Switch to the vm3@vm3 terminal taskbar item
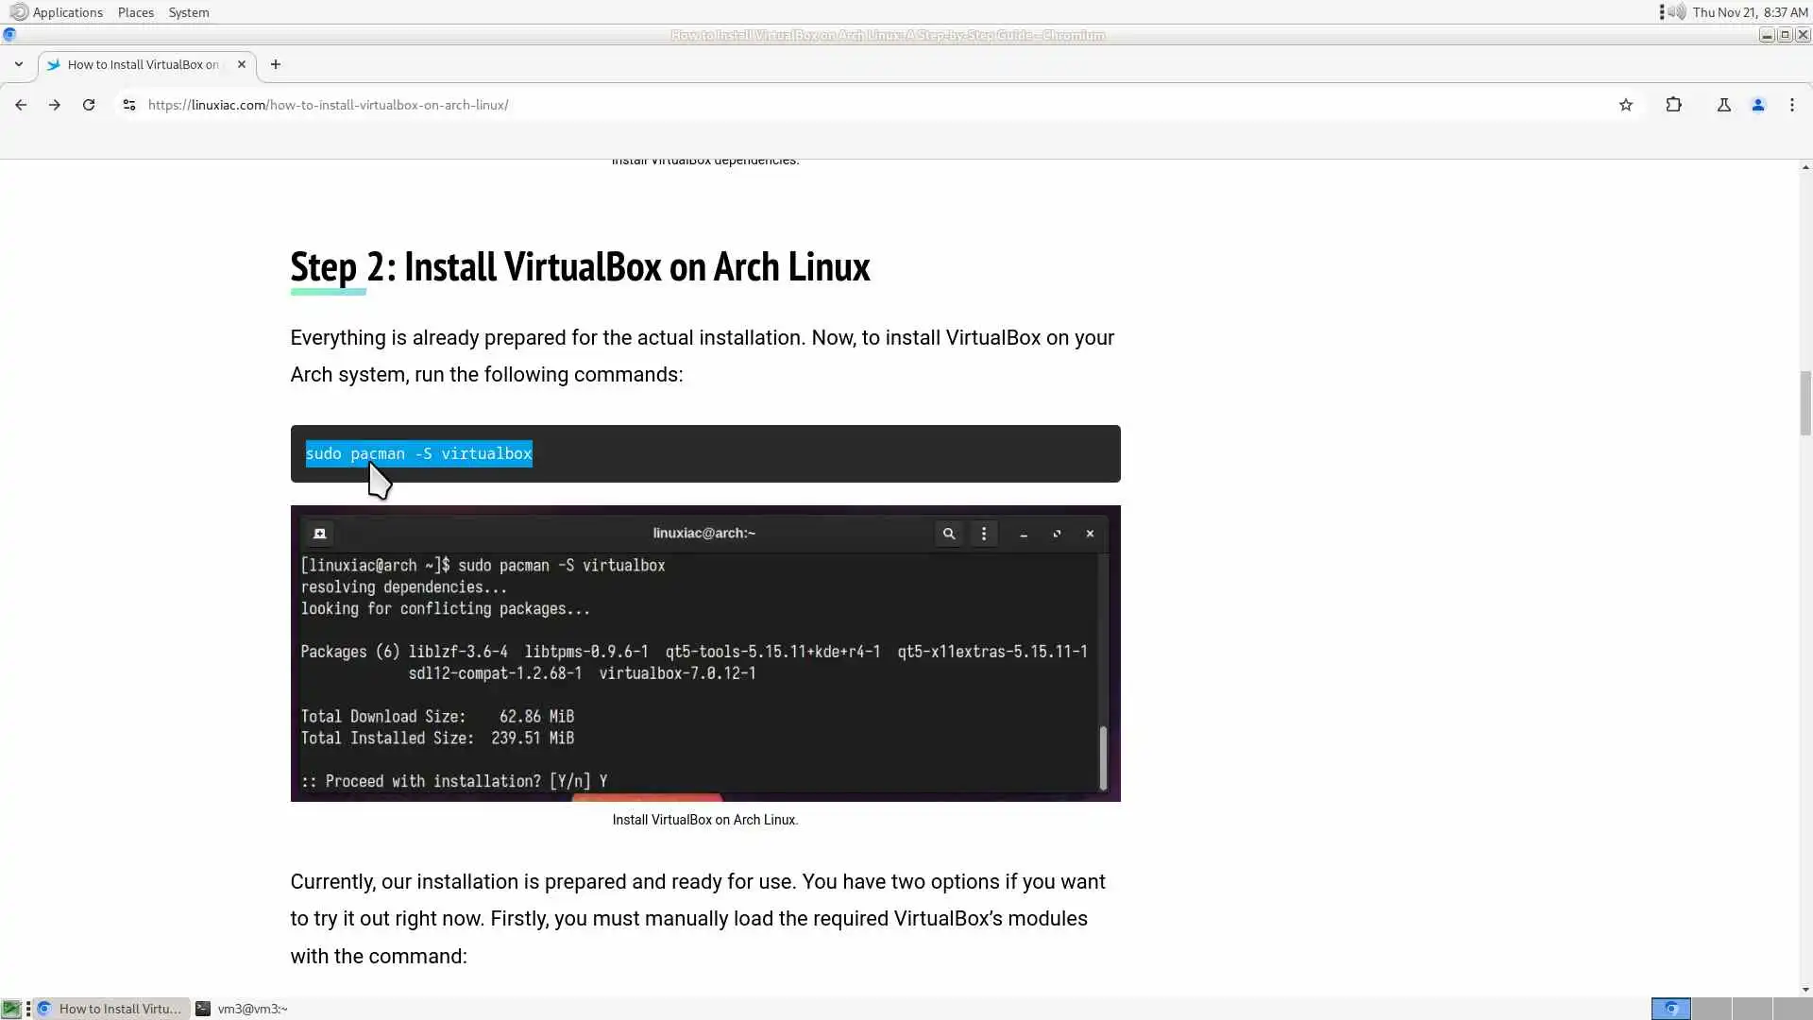This screenshot has width=1813, height=1020. click(x=242, y=1009)
